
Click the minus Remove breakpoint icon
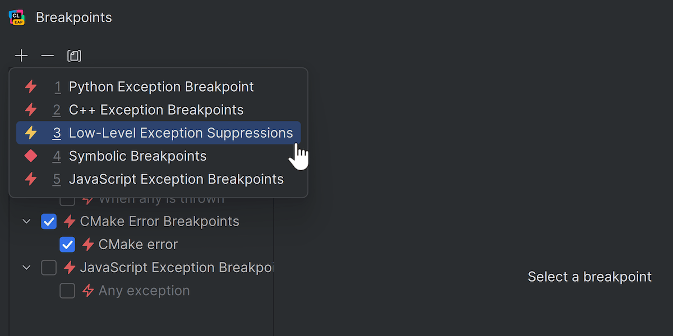pyautogui.click(x=48, y=55)
